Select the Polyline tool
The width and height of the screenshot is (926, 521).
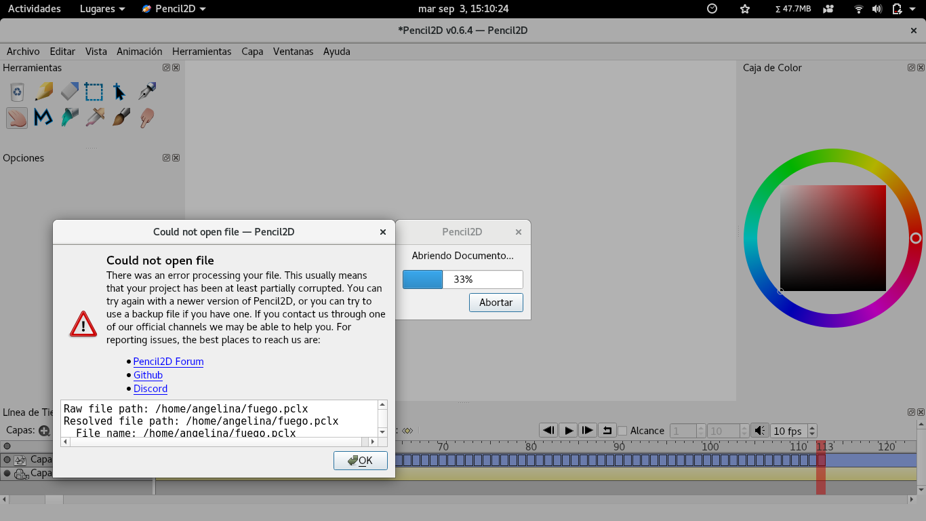click(x=43, y=117)
